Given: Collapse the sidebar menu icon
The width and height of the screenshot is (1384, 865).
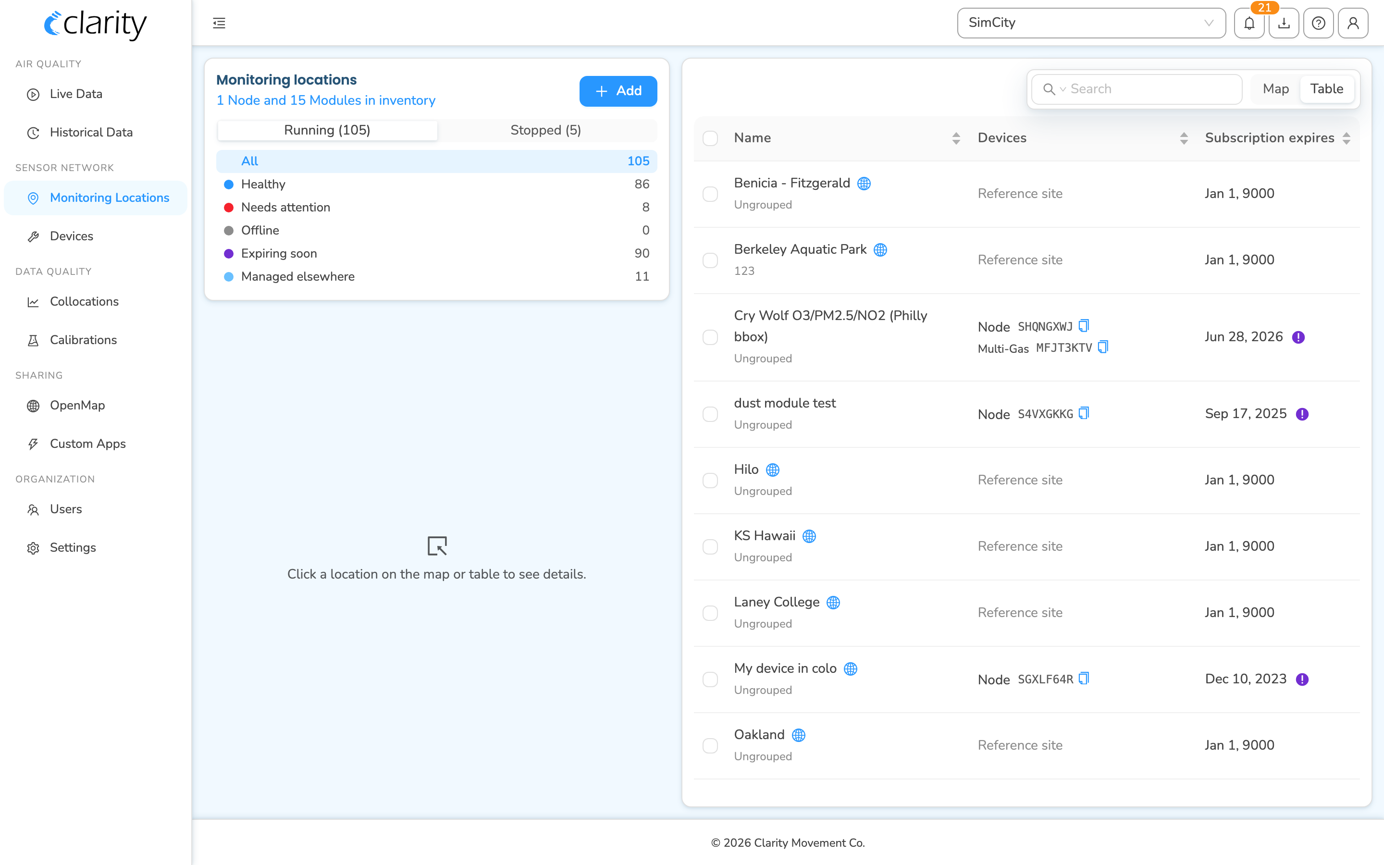Looking at the screenshot, I should pos(219,23).
